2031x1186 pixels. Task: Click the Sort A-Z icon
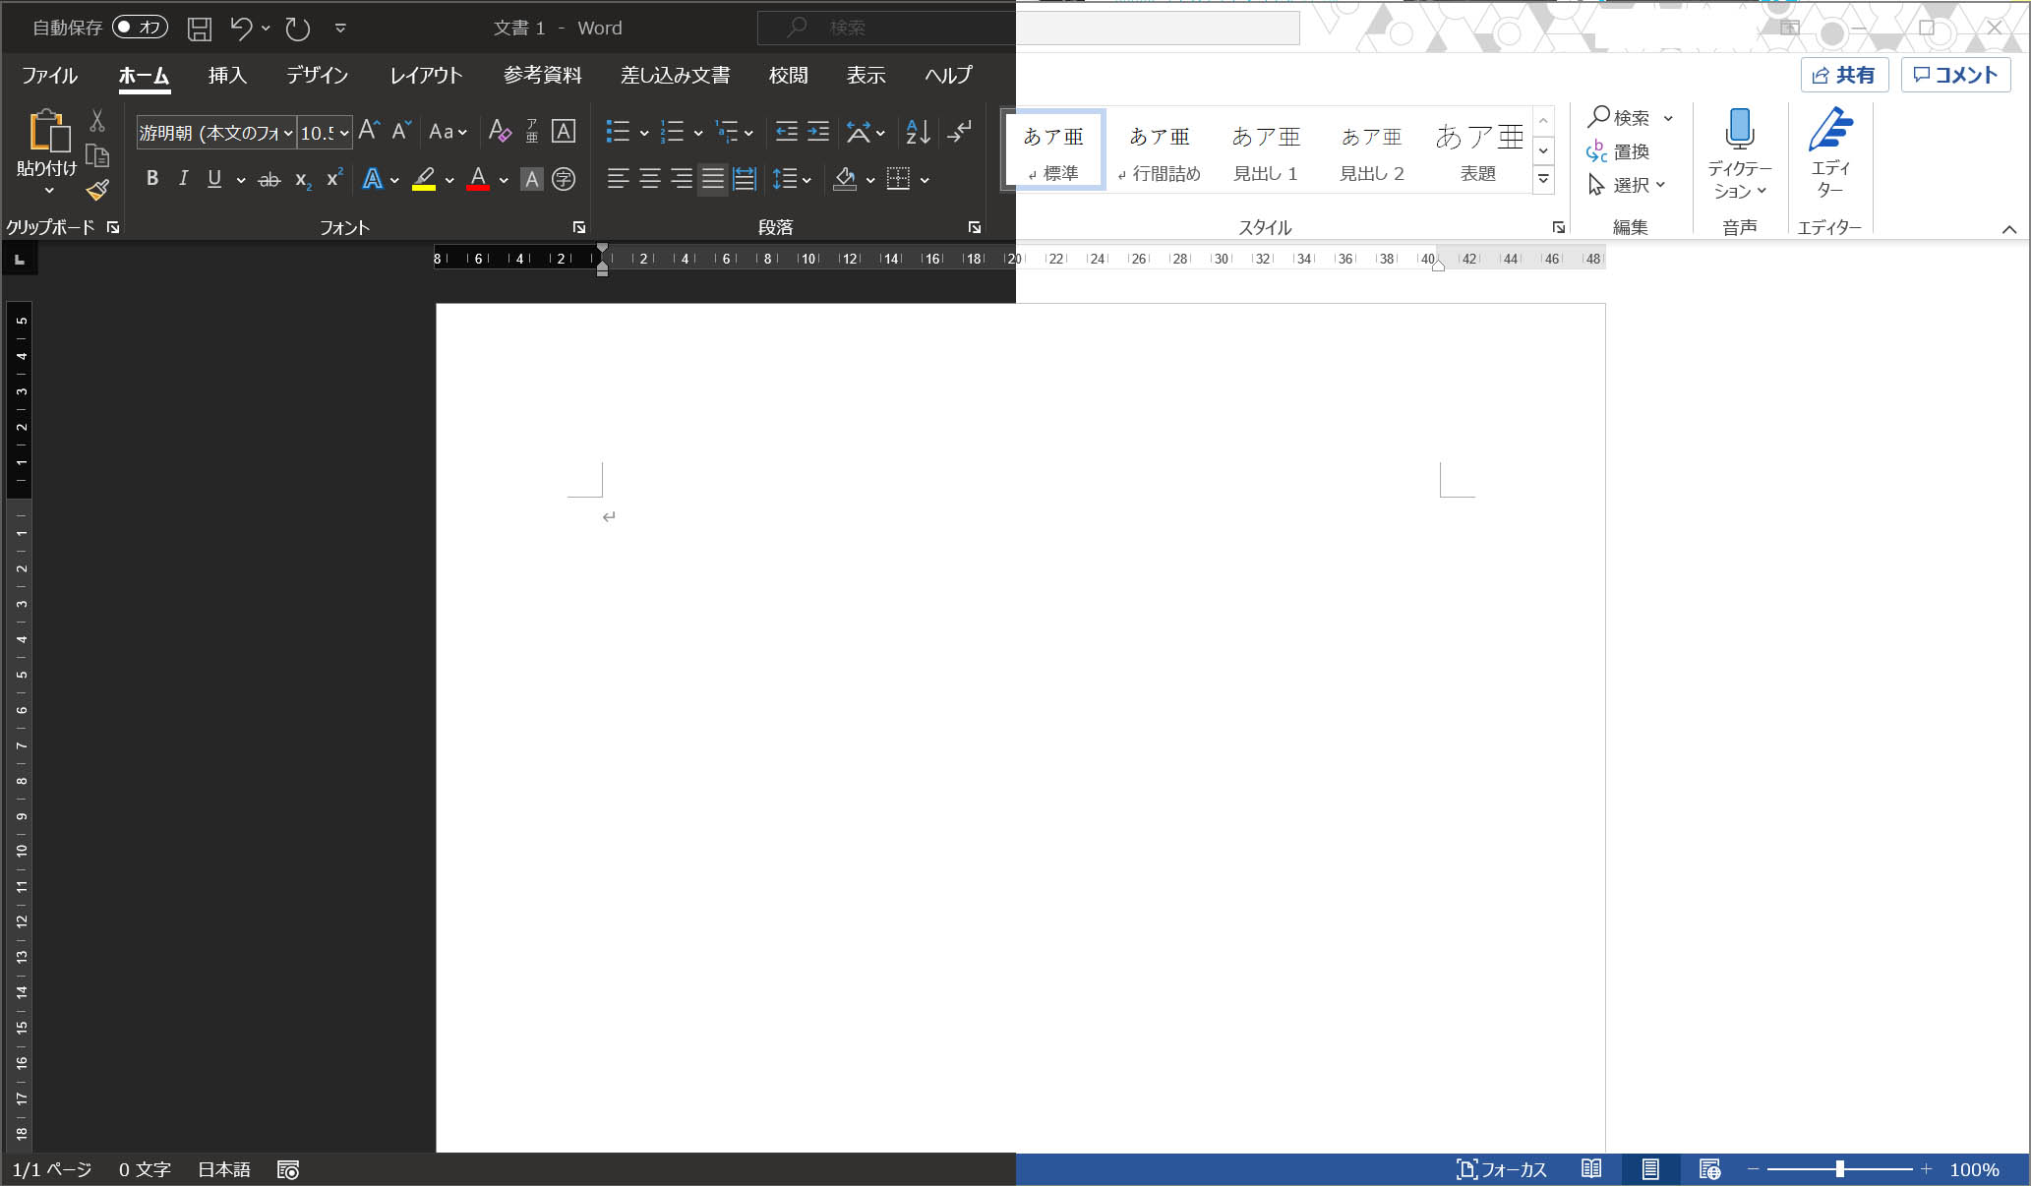[x=918, y=131]
